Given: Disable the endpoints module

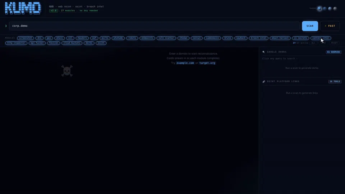Looking at the screenshot, I should pyautogui.click(x=147, y=38).
